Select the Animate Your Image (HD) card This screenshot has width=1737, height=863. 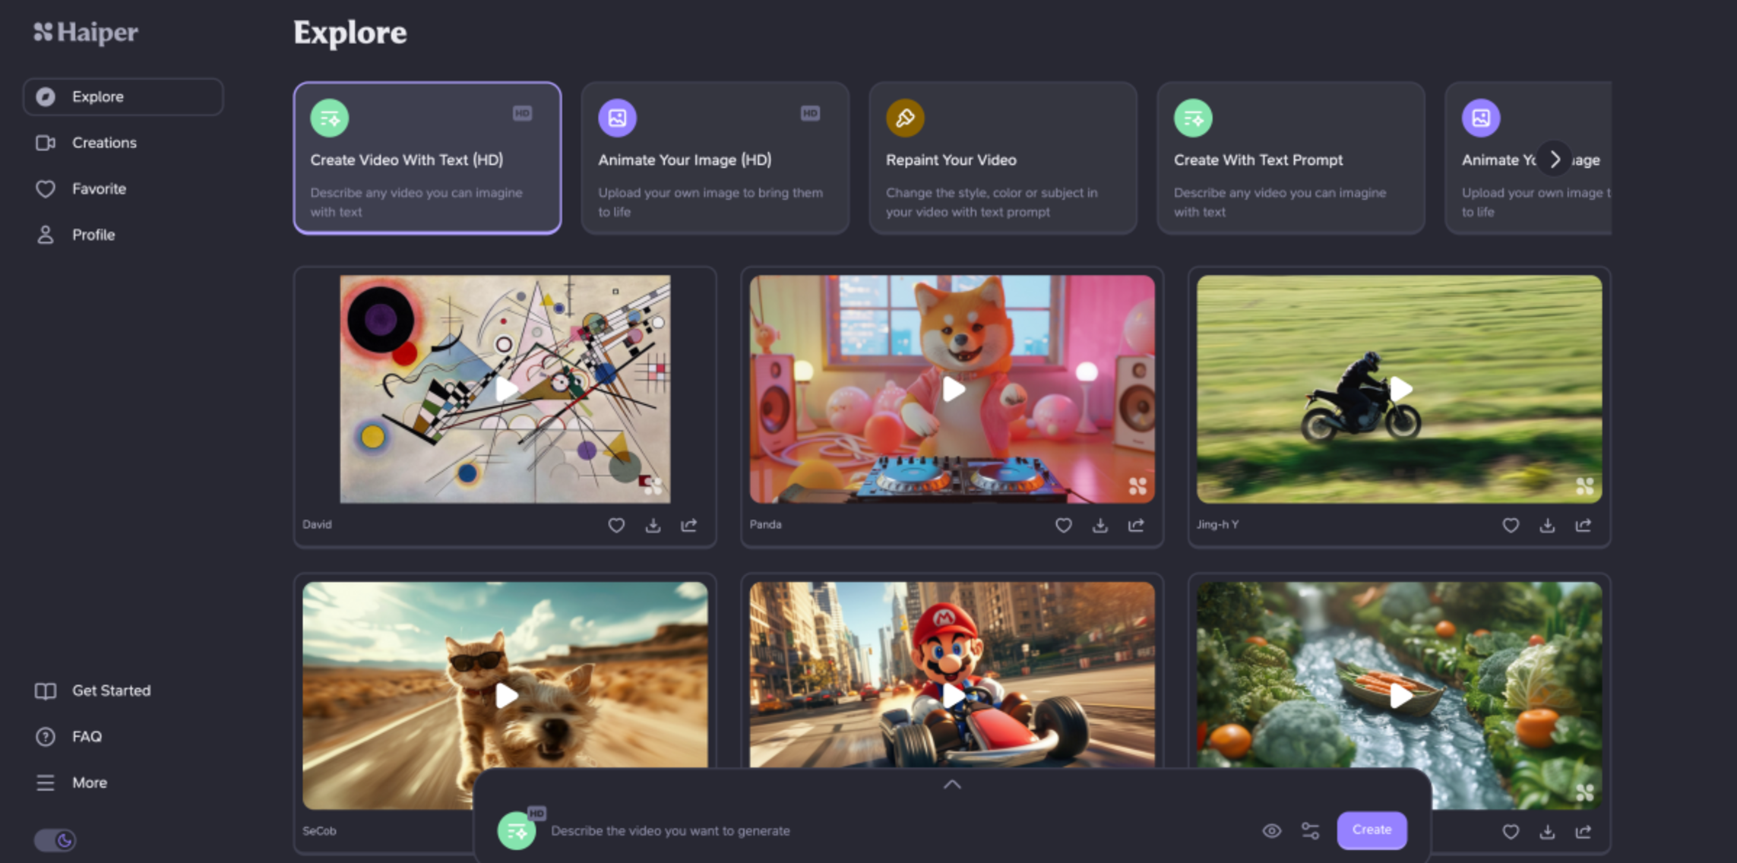pyautogui.click(x=714, y=159)
